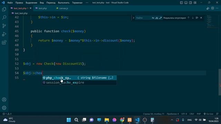221x124 pixels.
Task: Close the test_test.php tab
Action: [31, 8]
